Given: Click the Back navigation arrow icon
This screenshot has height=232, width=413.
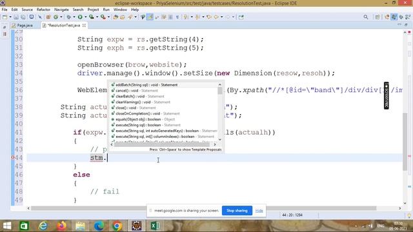Looking at the screenshot, I should (x=216, y=17).
